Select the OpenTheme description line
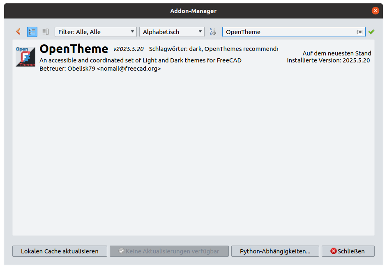Viewport: 387px width, 269px height. (140, 60)
